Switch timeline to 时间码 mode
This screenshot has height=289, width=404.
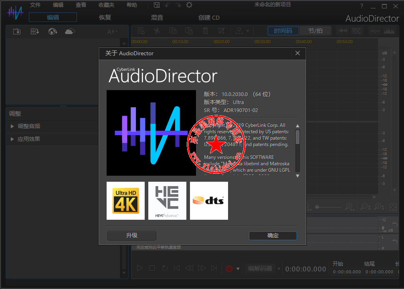283,31
